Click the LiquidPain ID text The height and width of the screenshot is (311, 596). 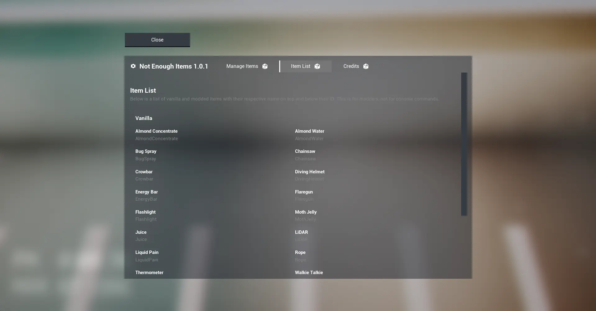(147, 260)
